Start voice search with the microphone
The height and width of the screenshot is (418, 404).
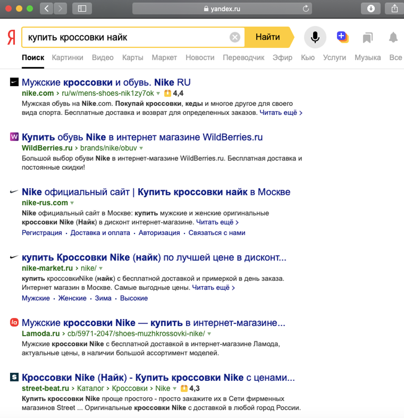(315, 37)
